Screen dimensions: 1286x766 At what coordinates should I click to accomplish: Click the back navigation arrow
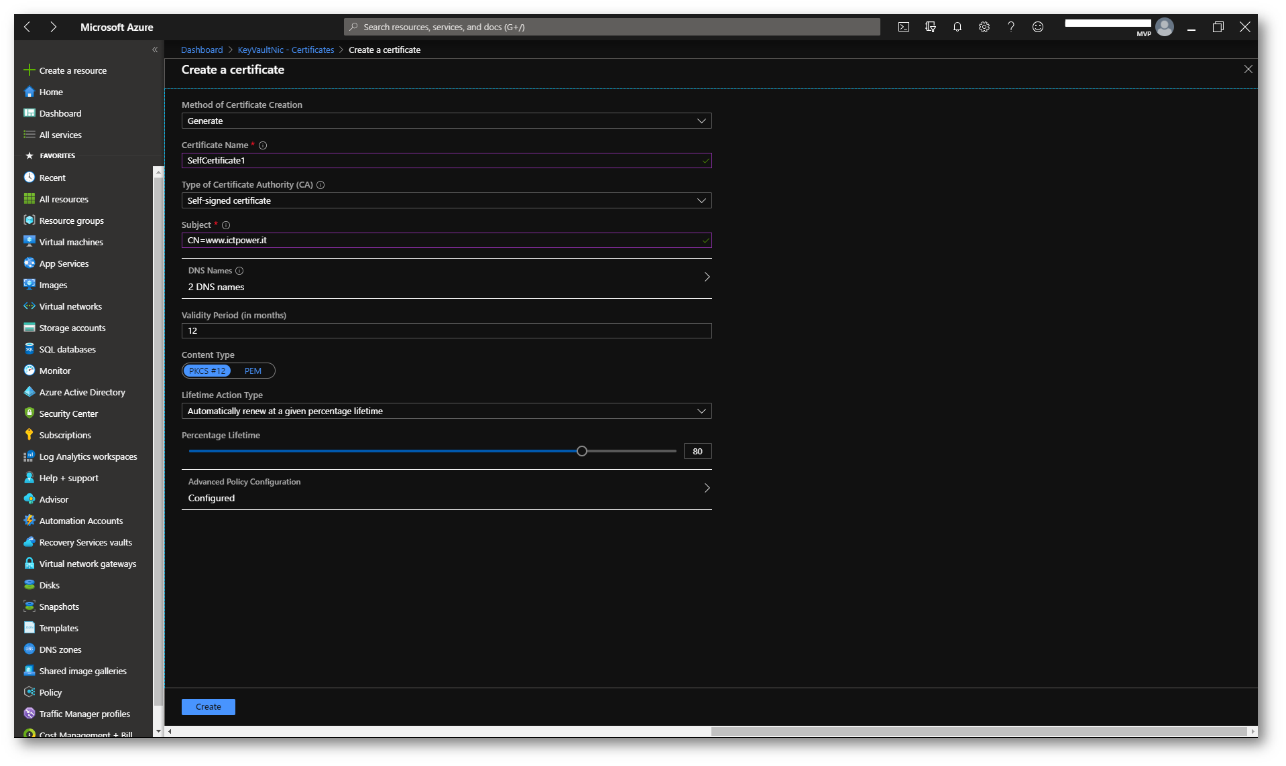click(x=27, y=27)
